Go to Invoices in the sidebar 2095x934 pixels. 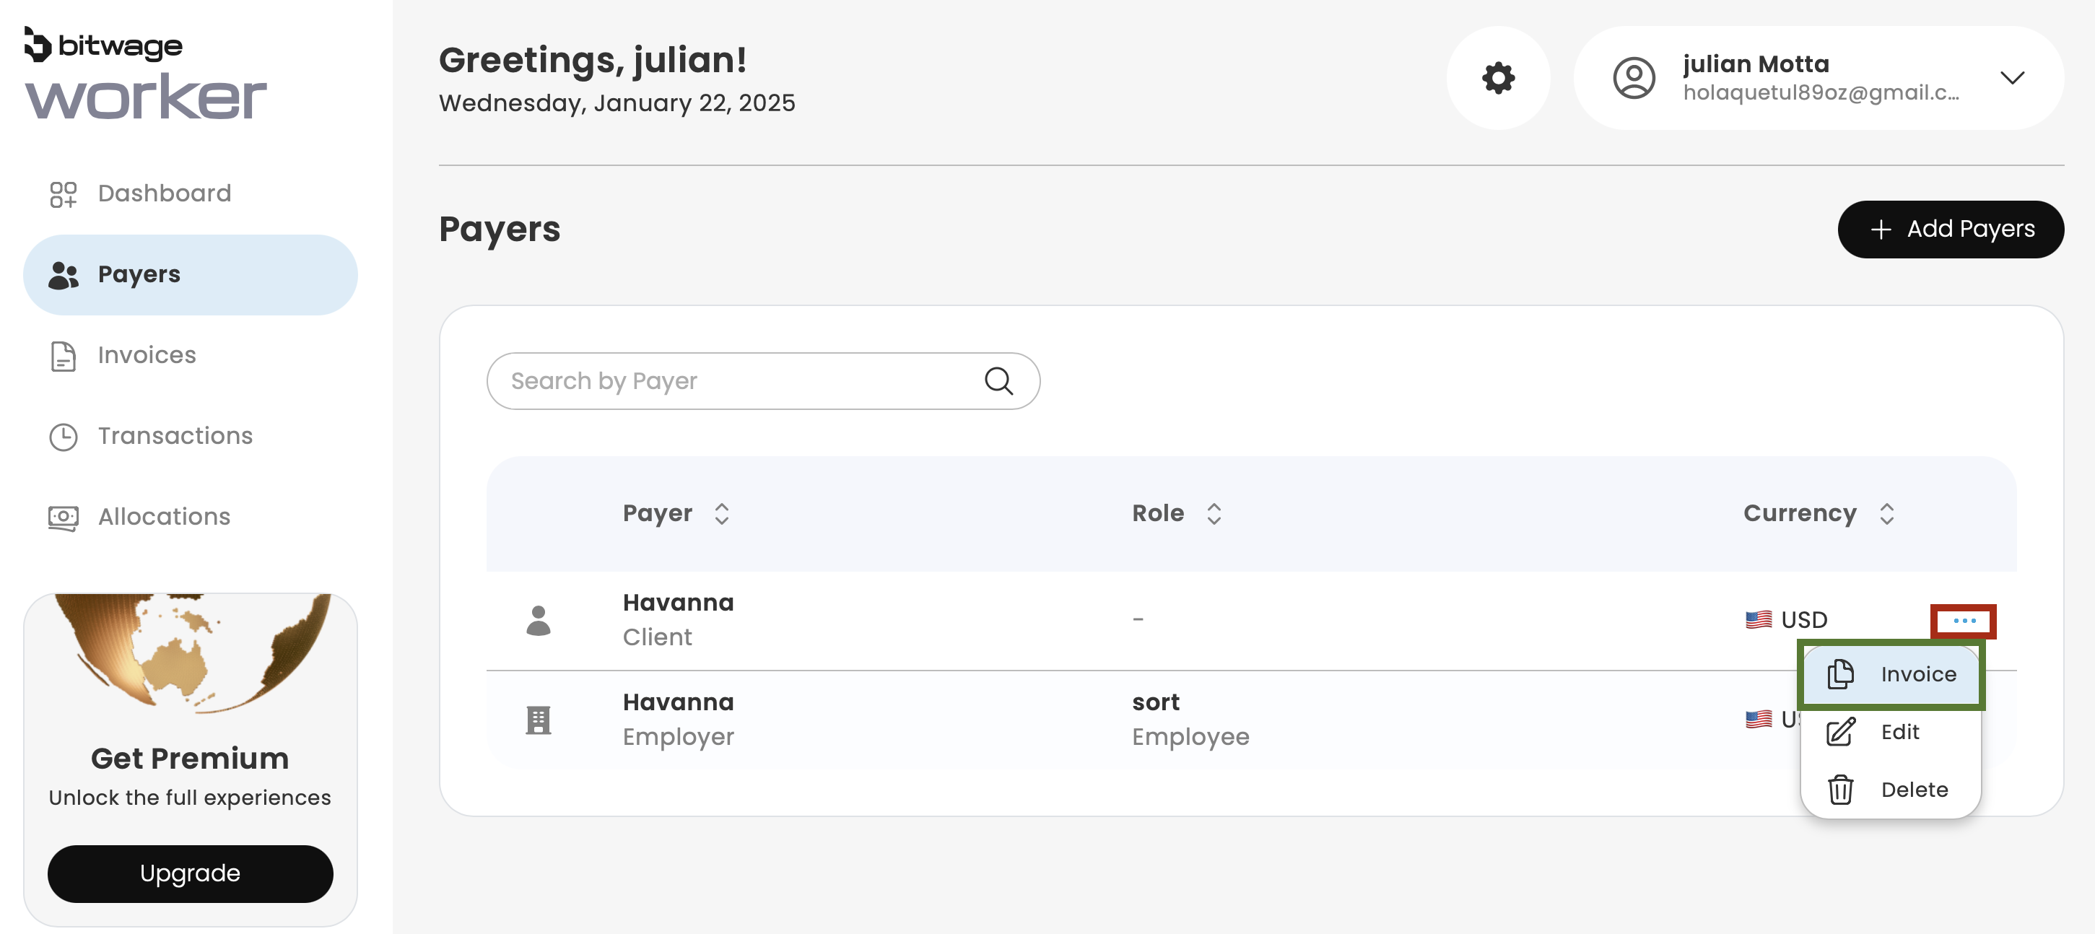147,355
